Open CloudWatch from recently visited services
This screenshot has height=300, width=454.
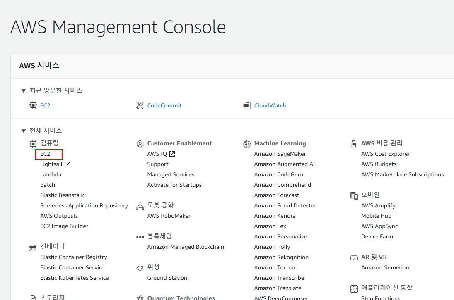(x=270, y=105)
